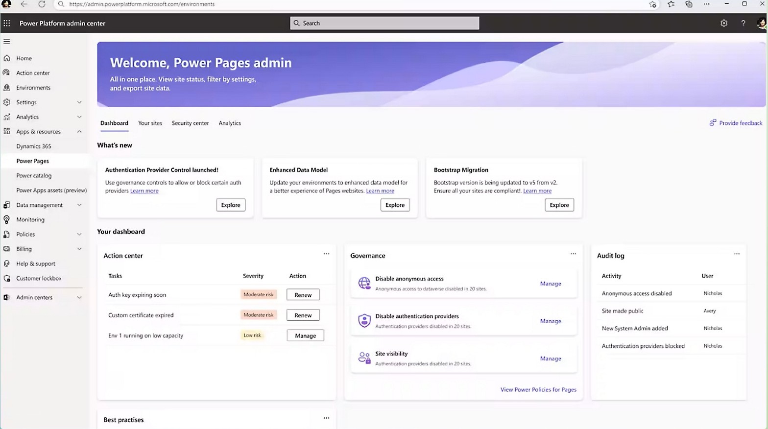The height and width of the screenshot is (429, 768).
Task: Click the Home icon in sidebar
Action: click(7, 58)
